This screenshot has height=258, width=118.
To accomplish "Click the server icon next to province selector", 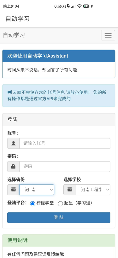I will [14, 190].
